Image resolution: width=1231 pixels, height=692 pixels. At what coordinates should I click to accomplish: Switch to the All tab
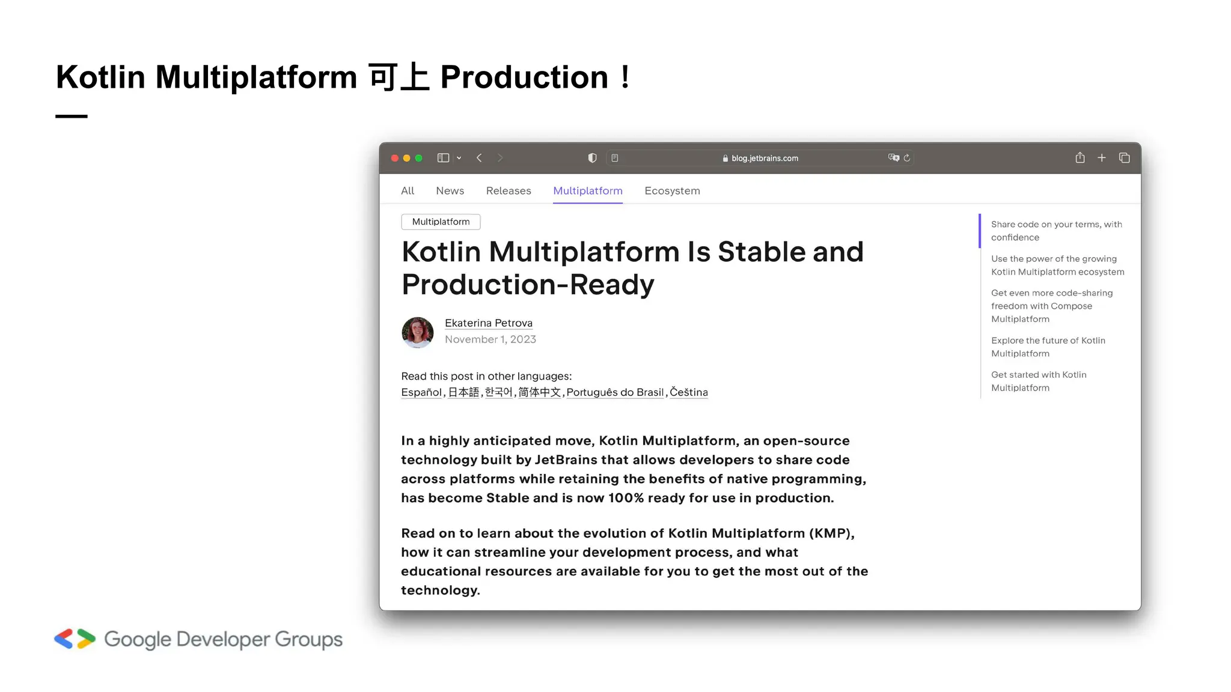pyautogui.click(x=408, y=190)
